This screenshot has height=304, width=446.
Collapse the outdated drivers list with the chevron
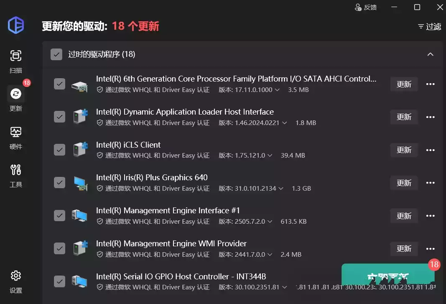tap(430, 54)
